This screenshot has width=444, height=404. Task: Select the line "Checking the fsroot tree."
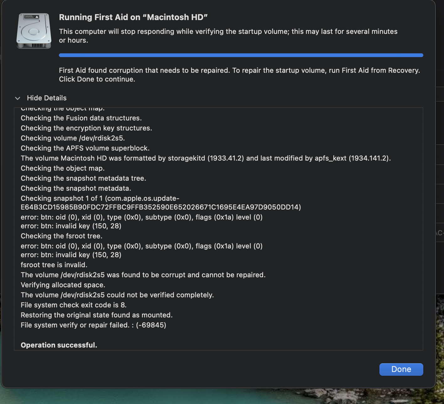point(61,236)
